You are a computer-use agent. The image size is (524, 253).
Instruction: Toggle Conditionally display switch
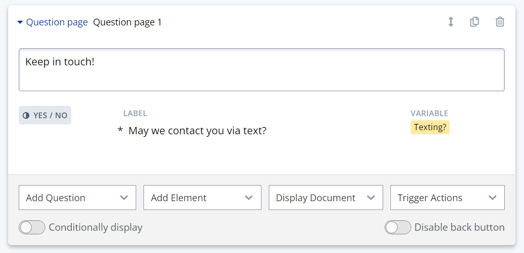(x=32, y=227)
